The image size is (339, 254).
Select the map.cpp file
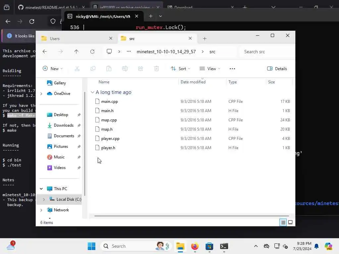192,120
